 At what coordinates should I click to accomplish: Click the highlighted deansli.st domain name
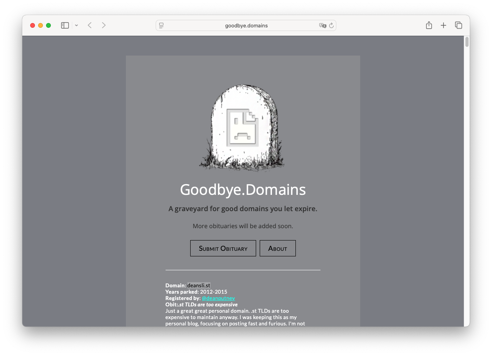click(x=199, y=285)
